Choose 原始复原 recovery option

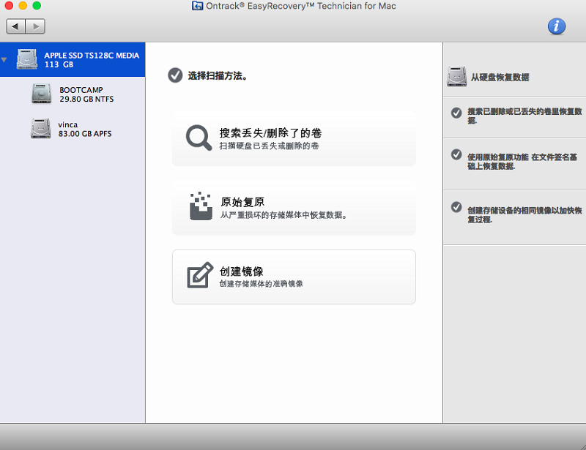tap(294, 207)
